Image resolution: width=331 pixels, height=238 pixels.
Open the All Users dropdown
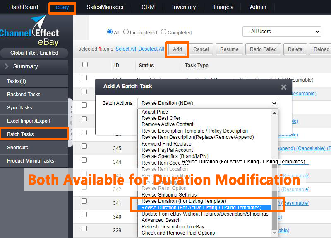point(282,32)
